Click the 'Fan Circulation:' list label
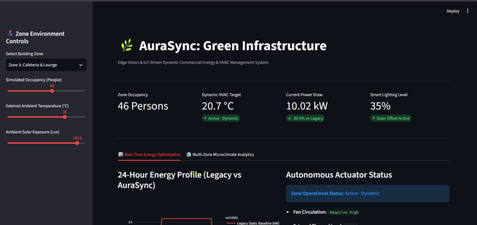477x225 pixels. coord(310,212)
